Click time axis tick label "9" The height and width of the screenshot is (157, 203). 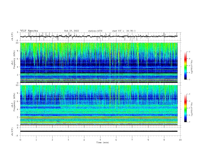[164, 140]
